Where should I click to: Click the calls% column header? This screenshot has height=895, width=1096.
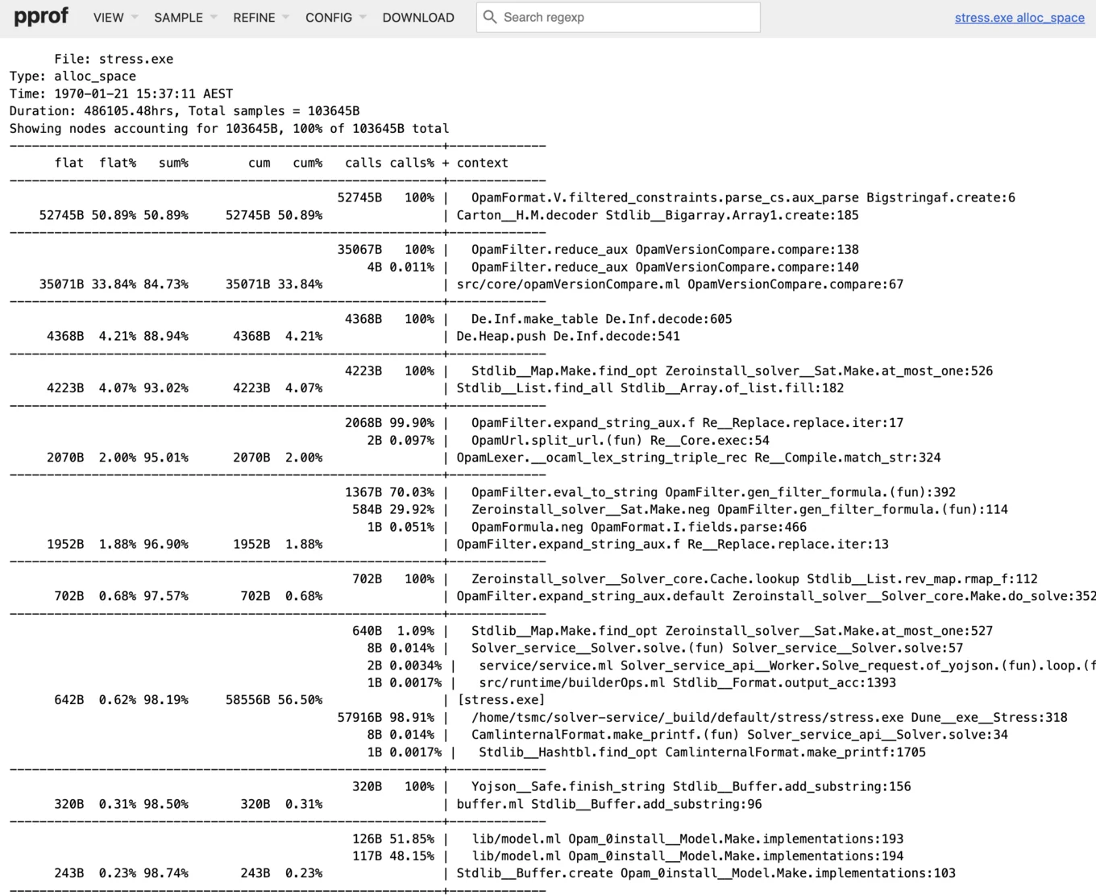pos(412,163)
